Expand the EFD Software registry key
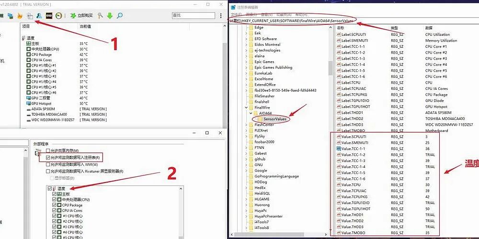 pyautogui.click(x=246, y=39)
